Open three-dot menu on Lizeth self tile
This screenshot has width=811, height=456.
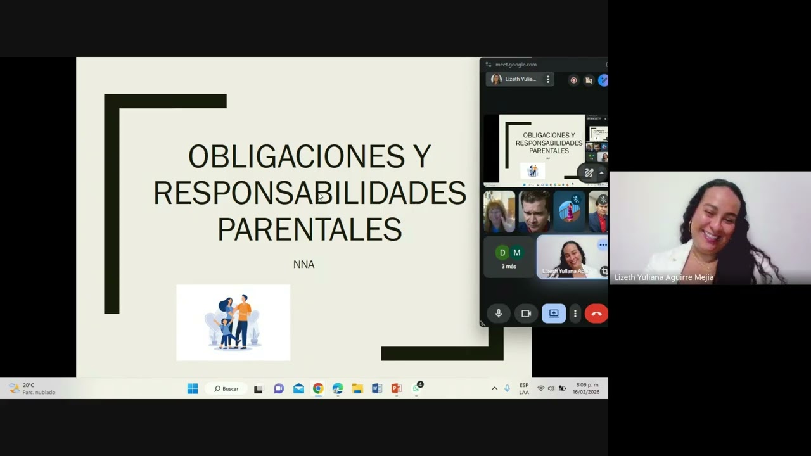coord(603,245)
